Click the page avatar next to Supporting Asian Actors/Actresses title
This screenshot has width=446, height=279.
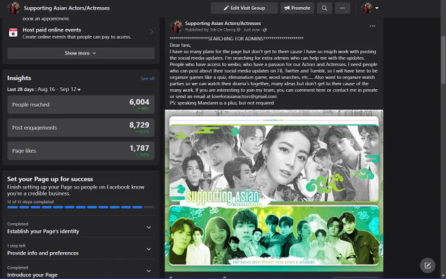(13, 8)
